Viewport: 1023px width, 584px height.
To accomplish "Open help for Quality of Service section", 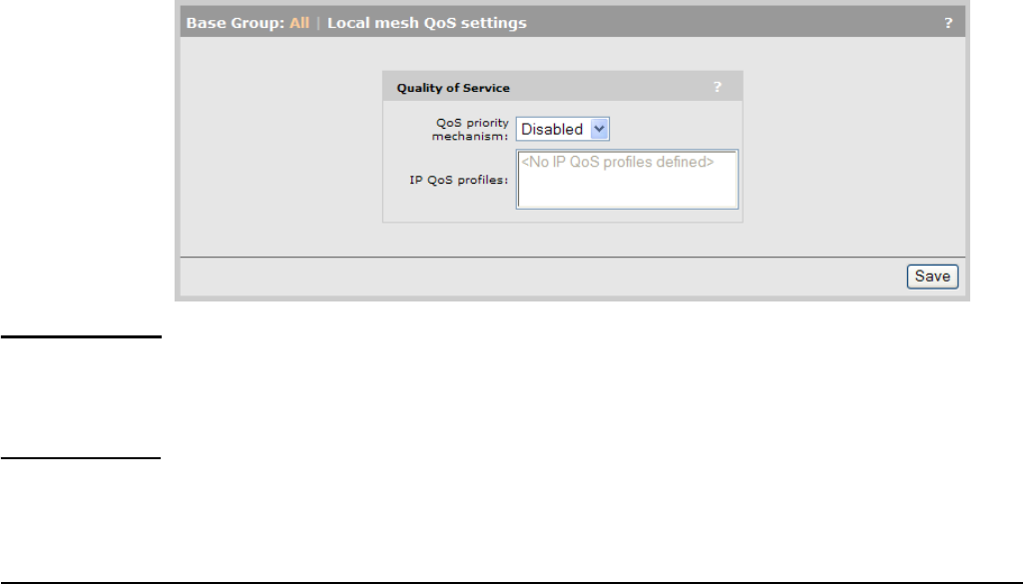I will point(717,87).
